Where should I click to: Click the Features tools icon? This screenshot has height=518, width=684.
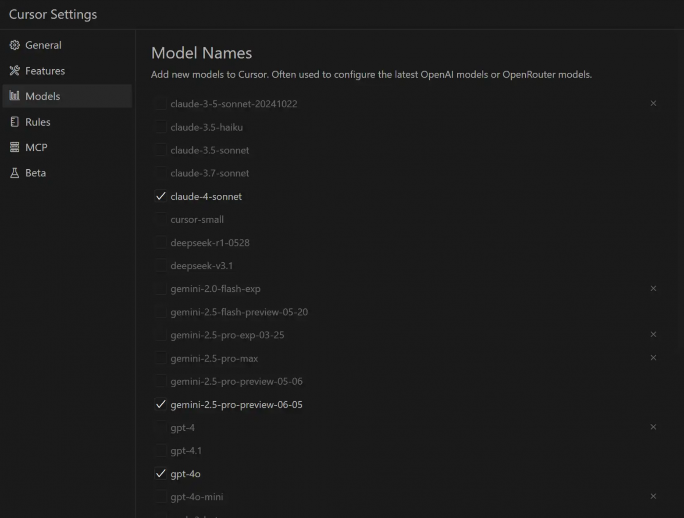[x=14, y=71]
